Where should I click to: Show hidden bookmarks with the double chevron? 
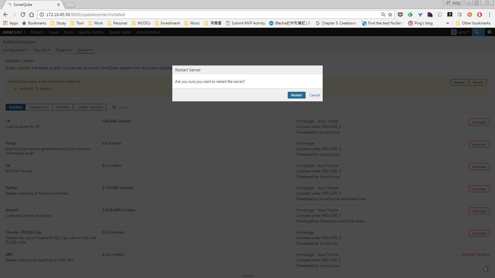coord(447,23)
